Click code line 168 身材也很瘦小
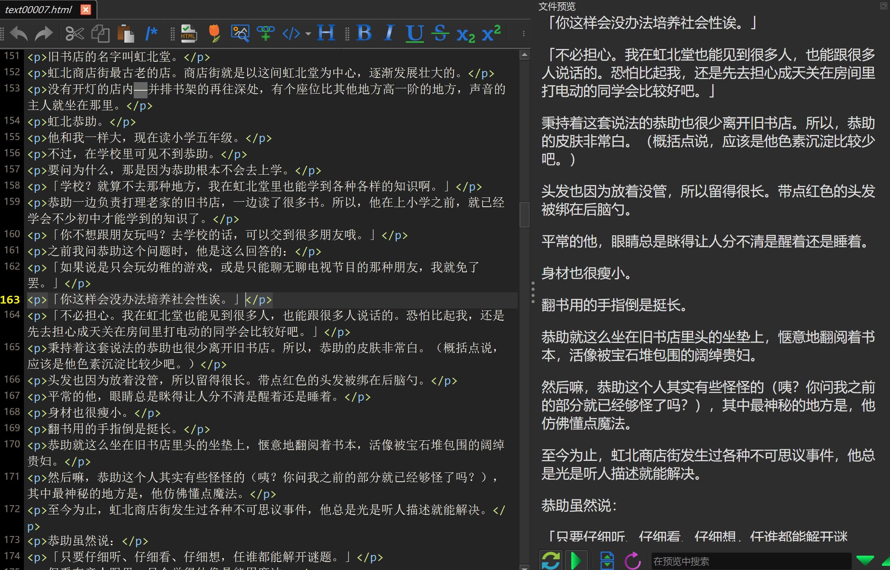This screenshot has height=570, width=890. pyautogui.click(x=94, y=413)
